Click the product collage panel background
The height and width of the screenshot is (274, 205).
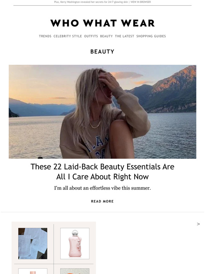tap(54, 248)
